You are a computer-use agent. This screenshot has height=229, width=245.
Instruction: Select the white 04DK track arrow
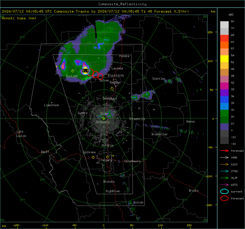click(x=224, y=158)
